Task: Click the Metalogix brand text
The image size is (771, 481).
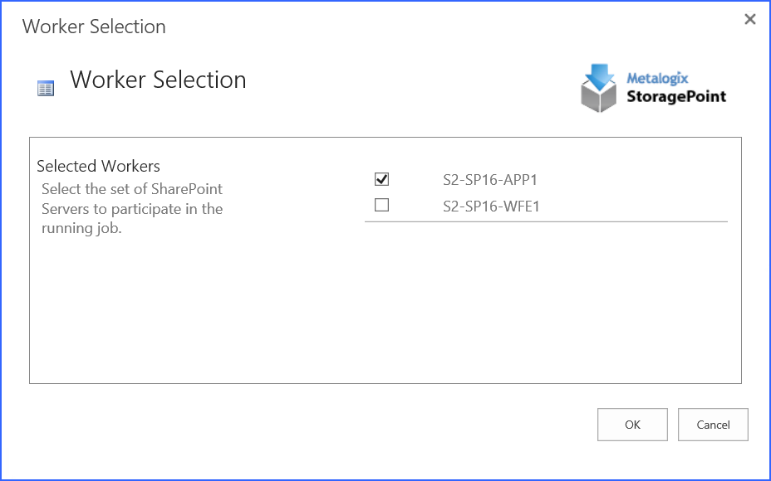Action: point(657,79)
